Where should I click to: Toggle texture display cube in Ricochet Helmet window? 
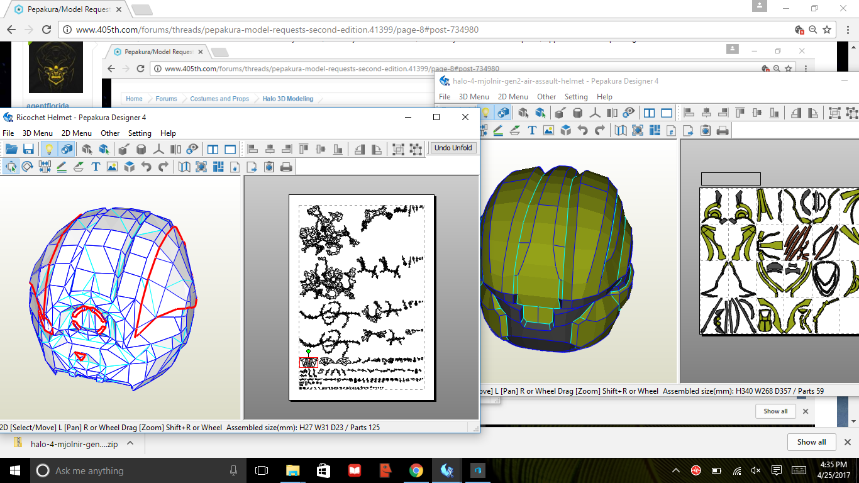pos(66,149)
